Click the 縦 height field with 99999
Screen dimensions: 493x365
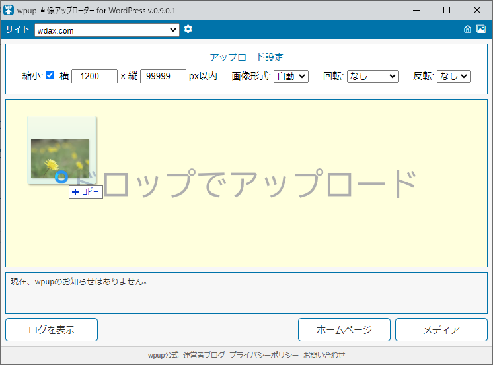point(163,76)
